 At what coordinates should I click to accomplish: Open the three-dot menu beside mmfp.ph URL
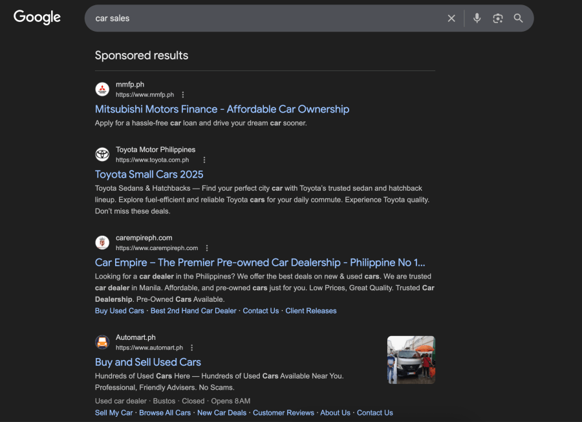point(182,95)
